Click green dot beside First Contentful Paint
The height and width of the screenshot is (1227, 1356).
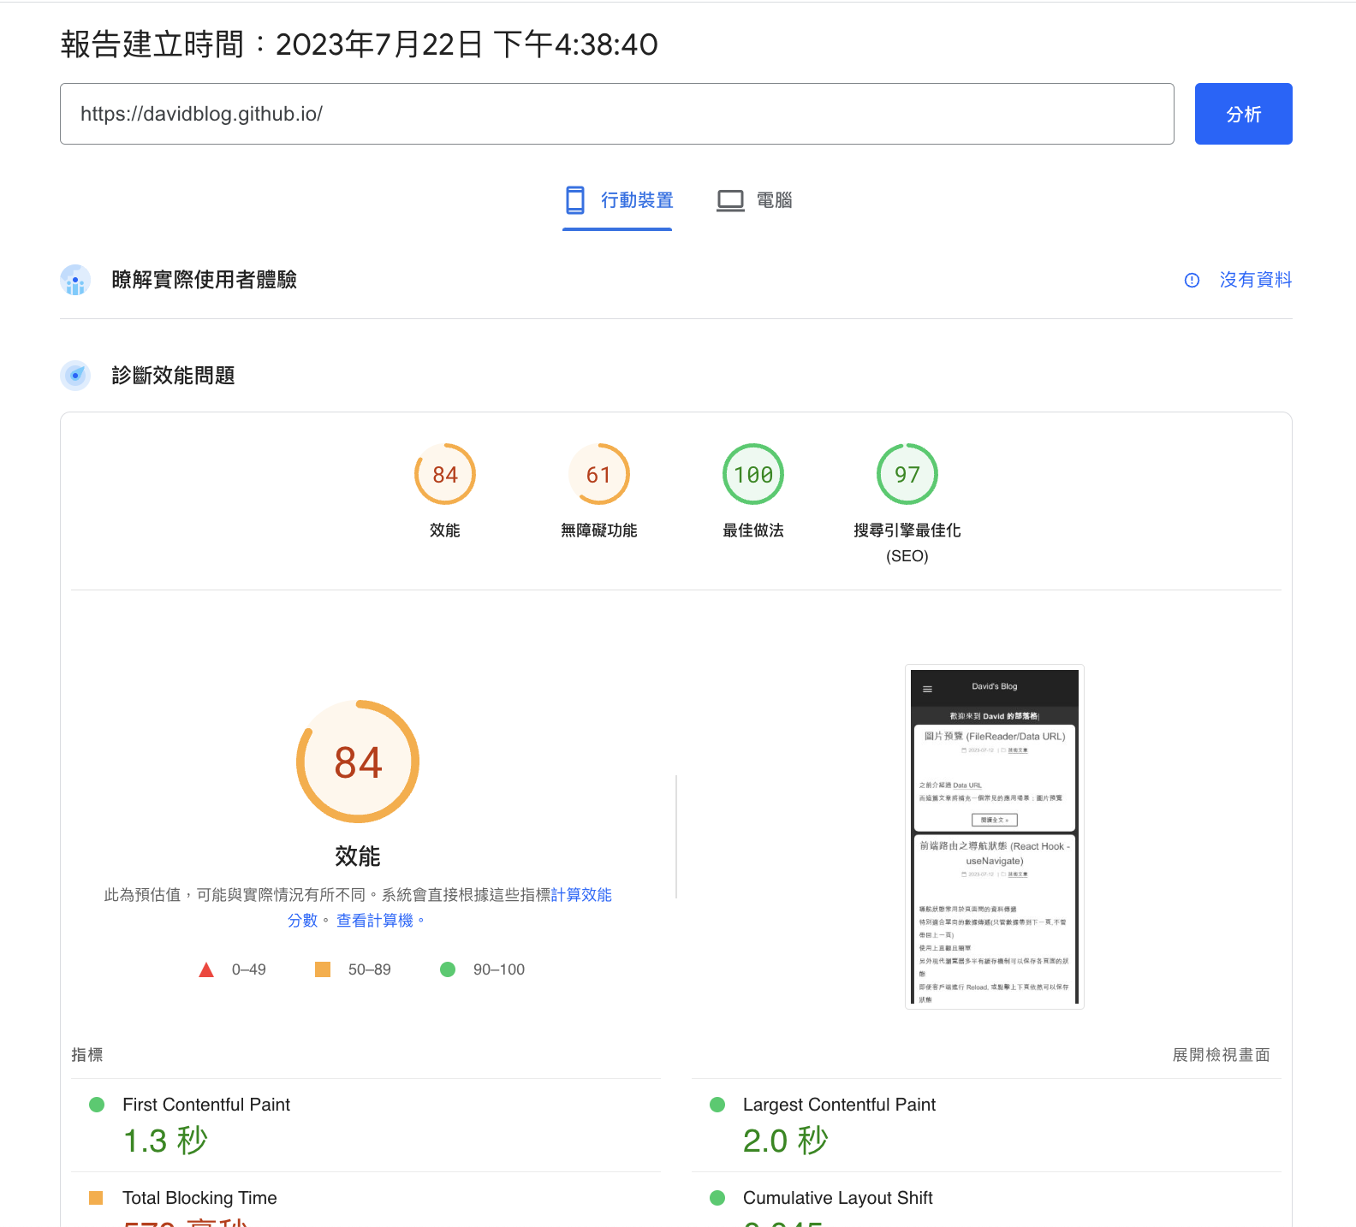pos(97,1105)
